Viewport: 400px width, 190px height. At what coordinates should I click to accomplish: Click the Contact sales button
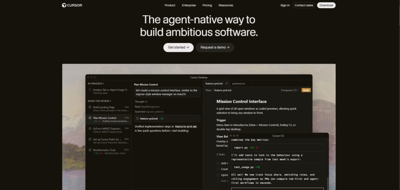coord(304,5)
